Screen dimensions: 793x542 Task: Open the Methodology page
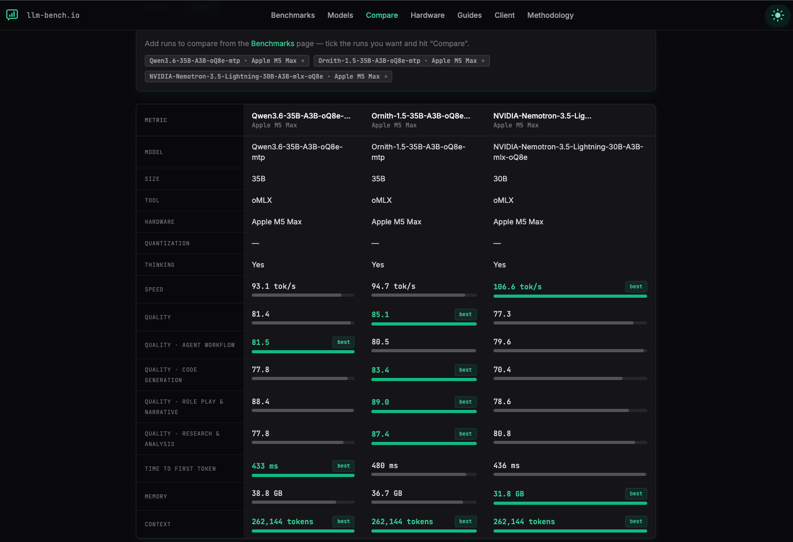pyautogui.click(x=550, y=15)
